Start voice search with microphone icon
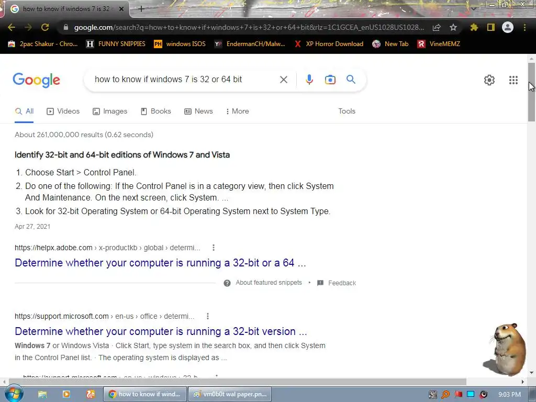 click(309, 80)
